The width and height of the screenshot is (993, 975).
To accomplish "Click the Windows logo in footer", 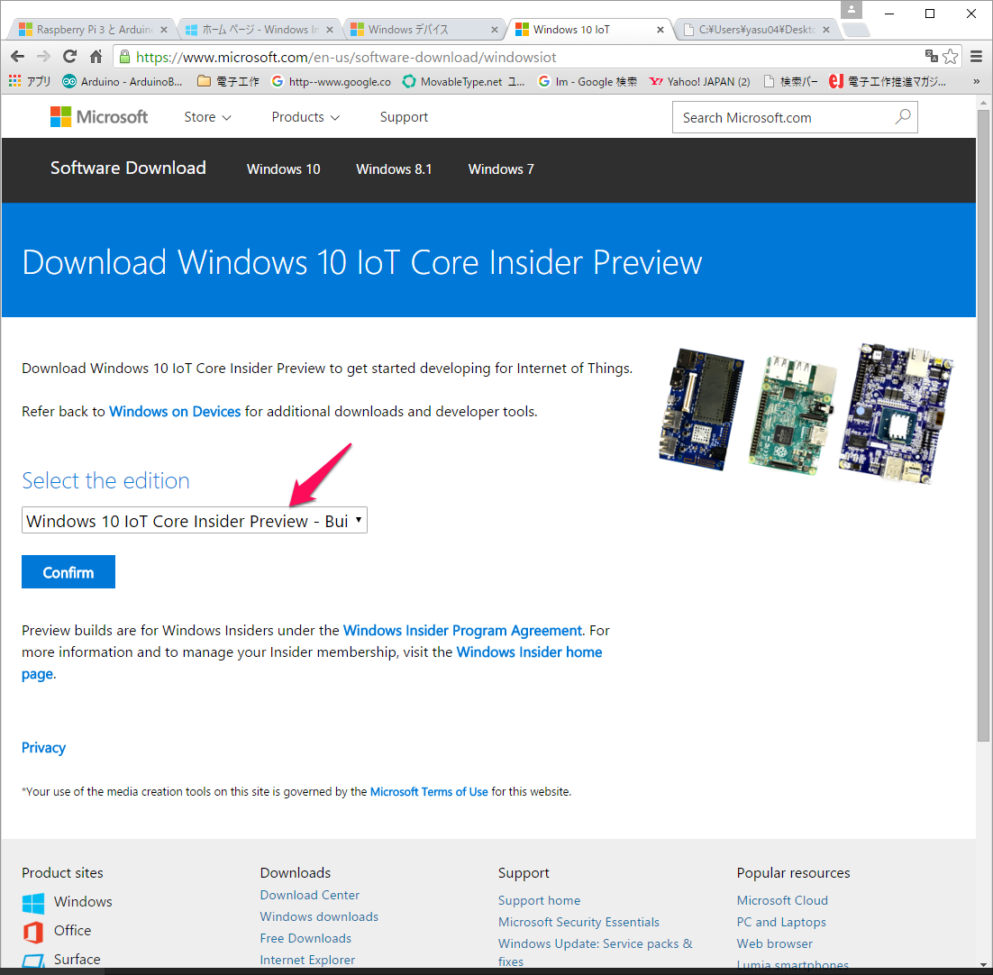I will tap(33, 903).
